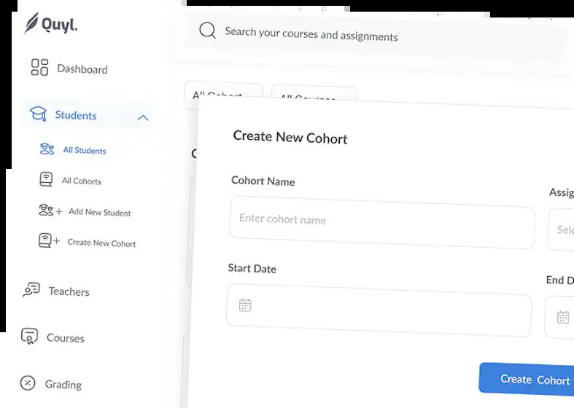Open the Start Date calendar picker
Image resolution: width=574 pixels, height=408 pixels.
pyautogui.click(x=245, y=305)
